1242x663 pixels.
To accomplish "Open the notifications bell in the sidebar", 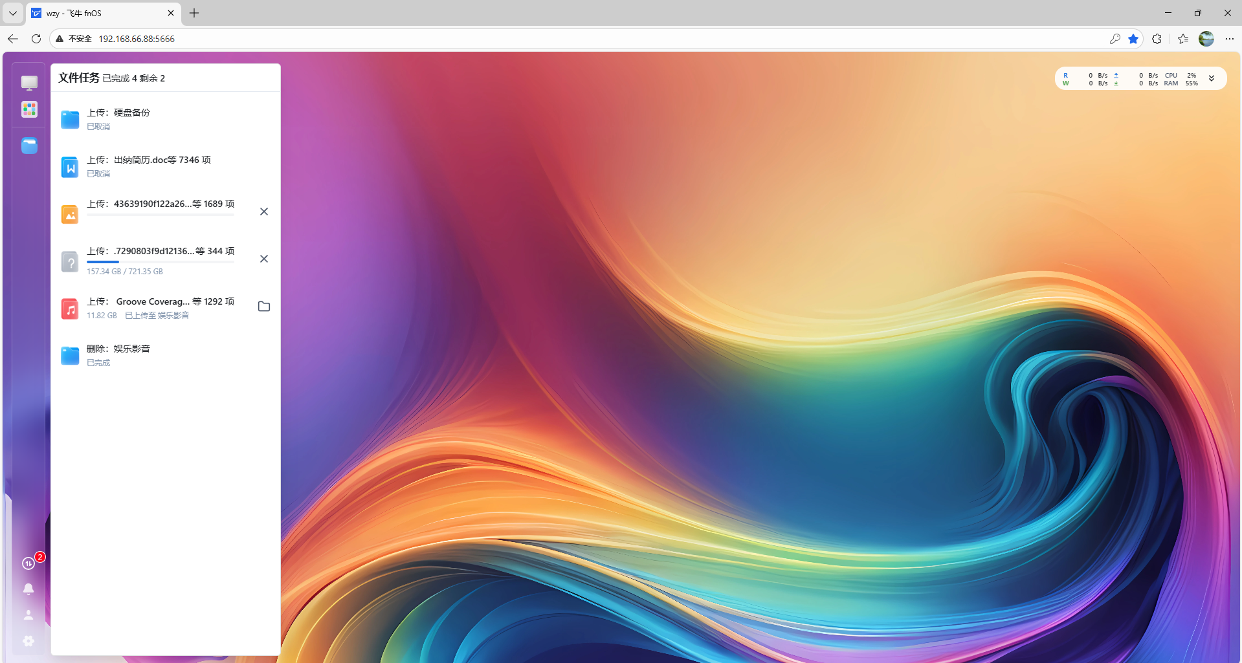I will (28, 589).
